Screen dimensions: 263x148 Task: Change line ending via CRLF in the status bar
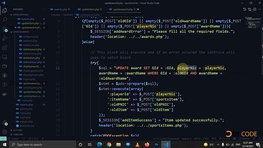point(206,139)
